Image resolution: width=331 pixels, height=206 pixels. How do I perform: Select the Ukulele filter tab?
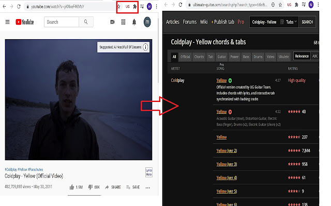[283, 57]
